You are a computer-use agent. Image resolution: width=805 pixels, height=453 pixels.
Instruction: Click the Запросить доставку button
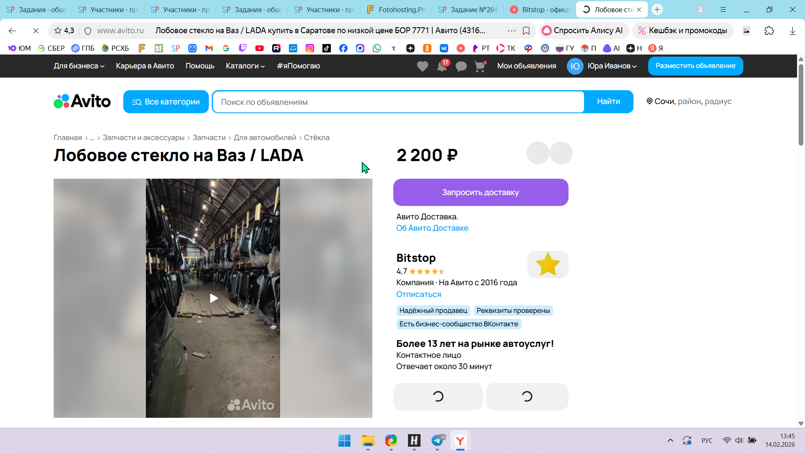coord(480,193)
